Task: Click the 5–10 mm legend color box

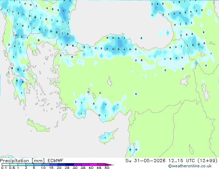Action: click(x=38, y=165)
